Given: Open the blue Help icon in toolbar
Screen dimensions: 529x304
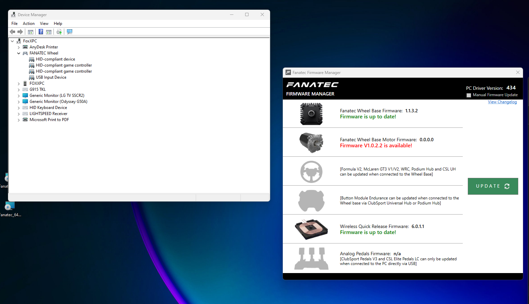Looking at the screenshot, I should pyautogui.click(x=41, y=32).
